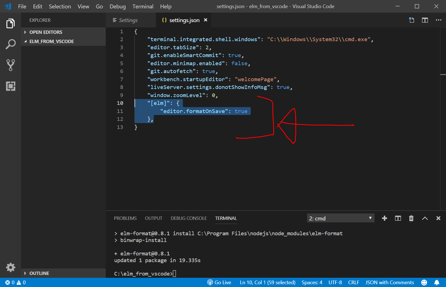
Task: Maximize the panel with the up chevron
Action: tap(425, 218)
